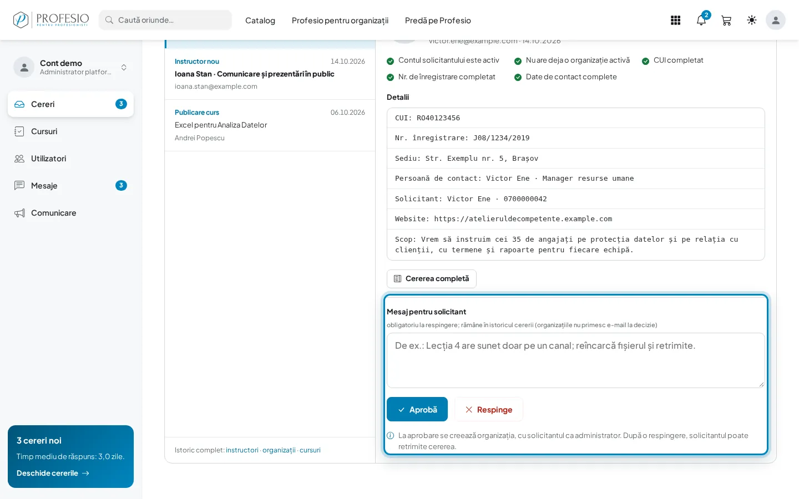Select the Ioana Stan instructor request
The width and height of the screenshot is (799, 499).
pos(270,74)
